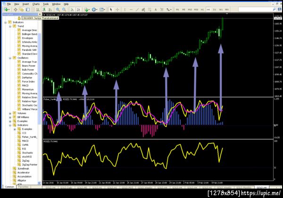Click the Arrows objects toolbar icon
Viewport: 283px width, 198px height.
tap(168, 9)
